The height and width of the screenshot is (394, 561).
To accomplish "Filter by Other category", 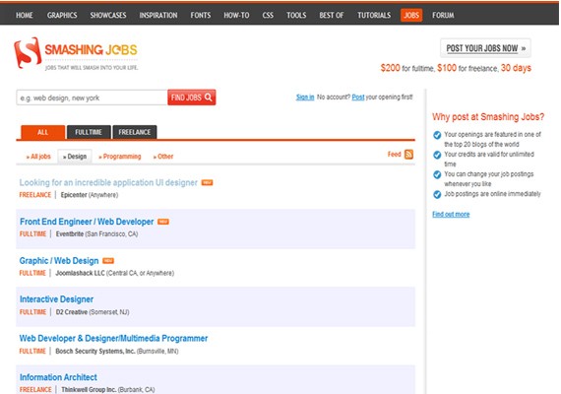I will coord(163,157).
